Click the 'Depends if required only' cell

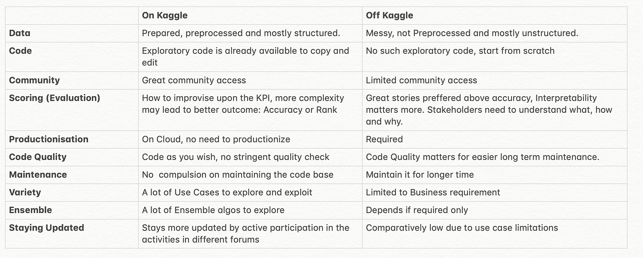[x=417, y=210]
